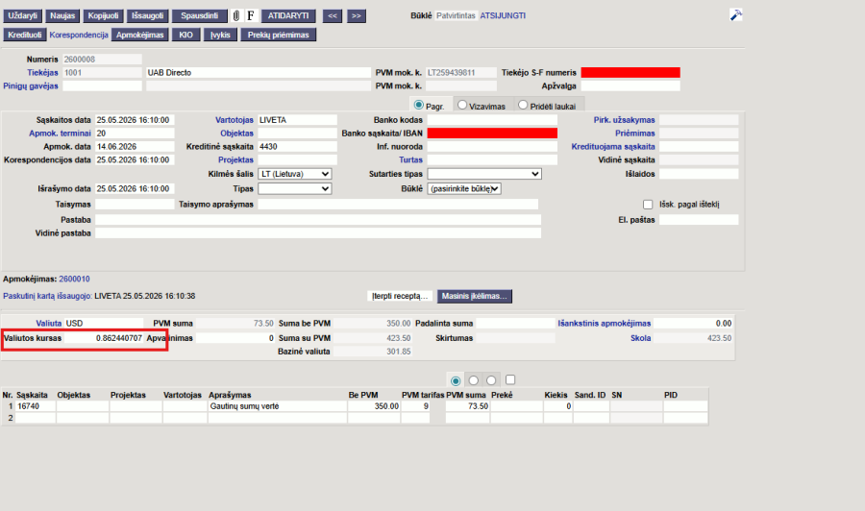
Task: Open the Tipas dropdown
Action: coord(295,188)
